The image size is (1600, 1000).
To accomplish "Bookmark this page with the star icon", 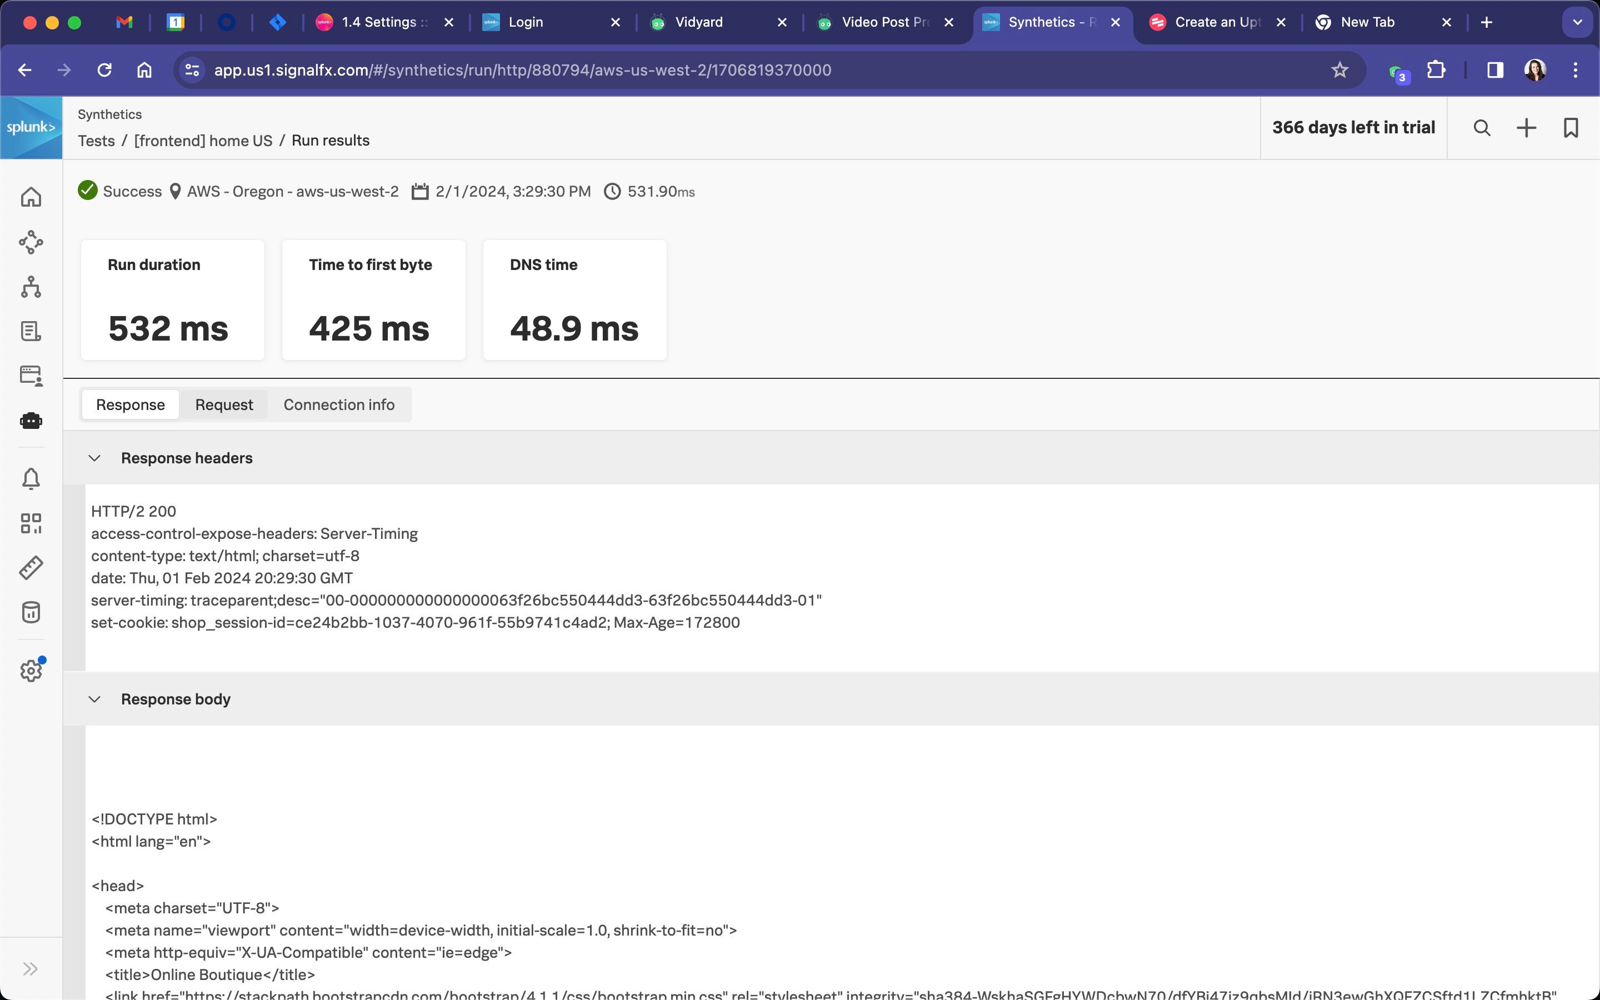I will 1339,70.
